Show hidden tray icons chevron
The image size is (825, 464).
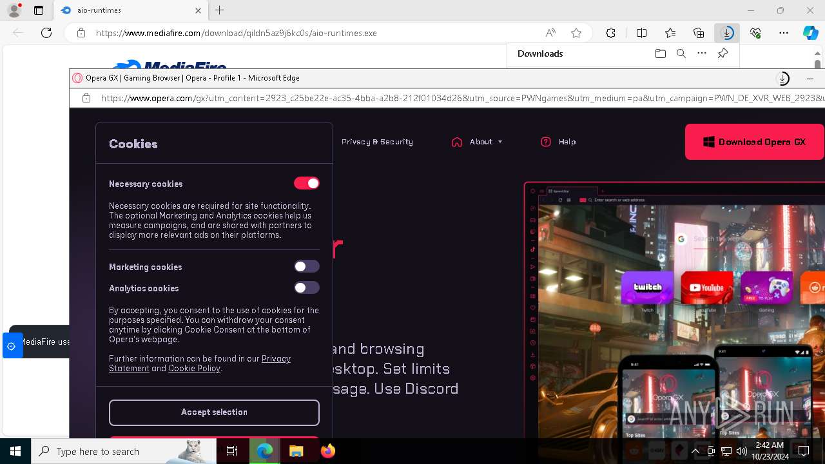695,451
